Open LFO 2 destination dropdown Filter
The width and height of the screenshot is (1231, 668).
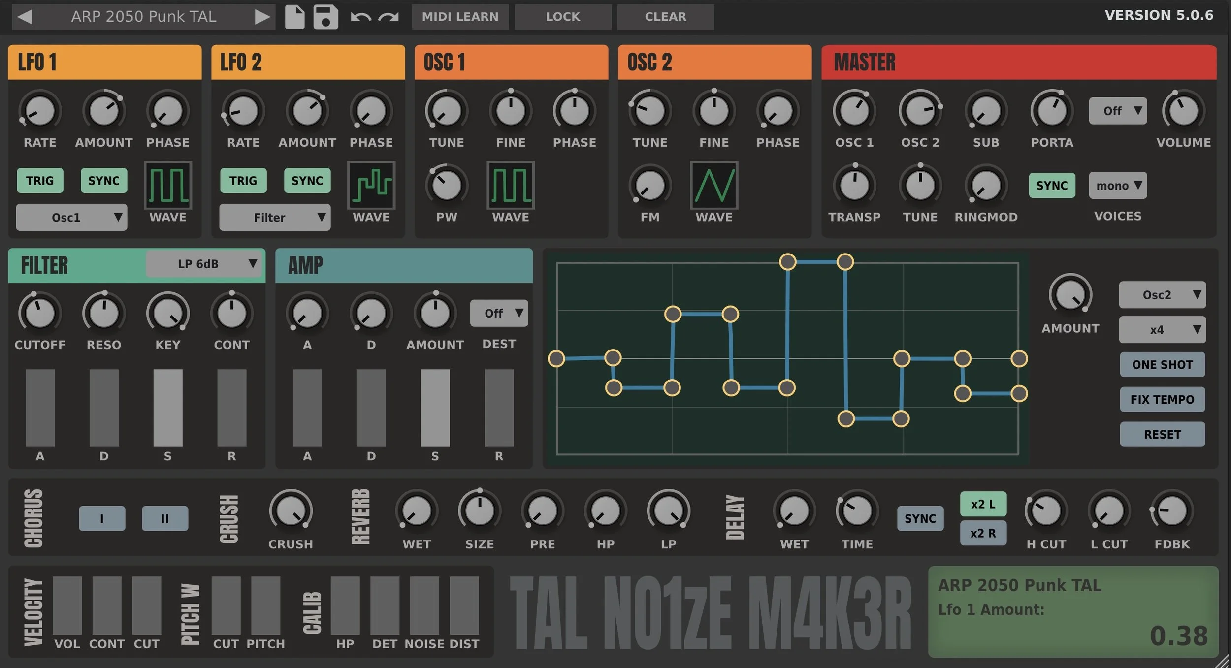tap(275, 218)
